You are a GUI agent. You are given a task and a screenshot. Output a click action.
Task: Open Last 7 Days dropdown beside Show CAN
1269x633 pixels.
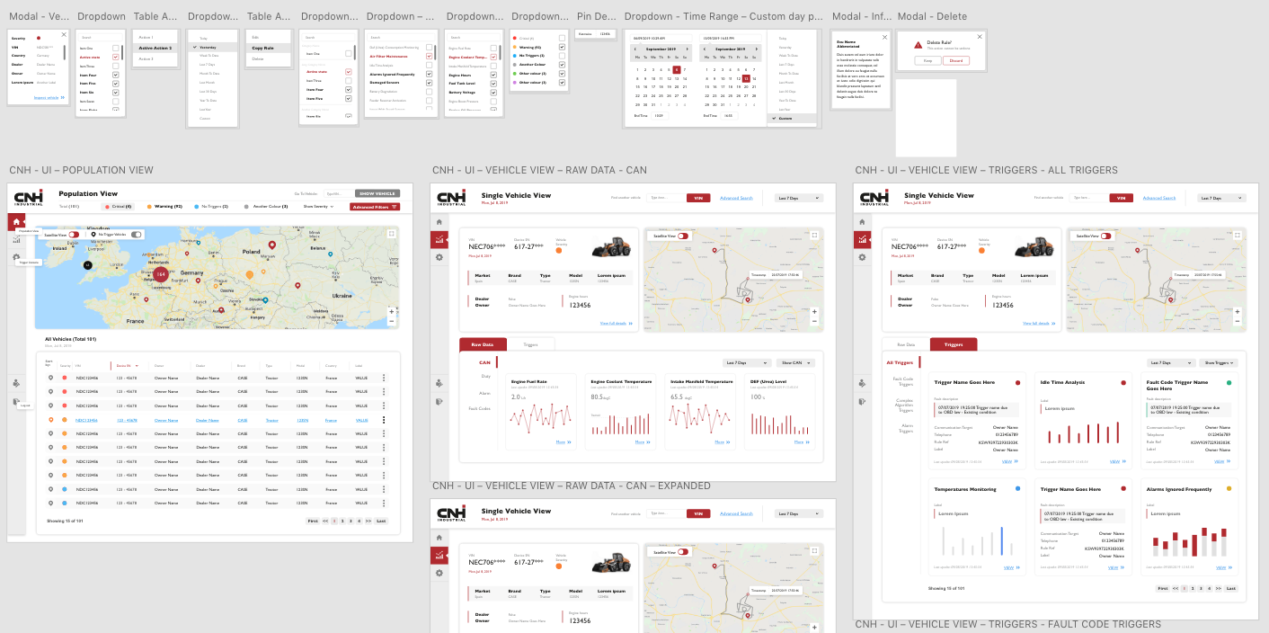click(747, 362)
